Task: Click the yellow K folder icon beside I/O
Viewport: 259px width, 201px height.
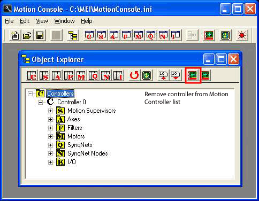Action: coord(60,162)
